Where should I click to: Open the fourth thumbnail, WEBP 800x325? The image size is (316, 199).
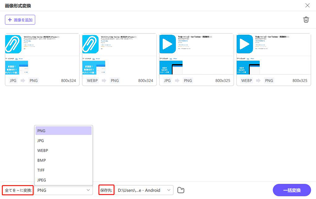pyautogui.click(x=273, y=54)
